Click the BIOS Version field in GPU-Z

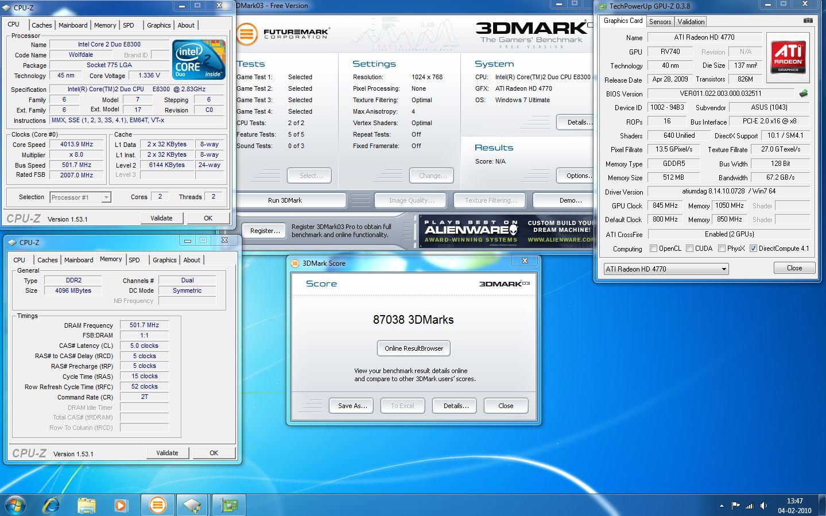720,93
